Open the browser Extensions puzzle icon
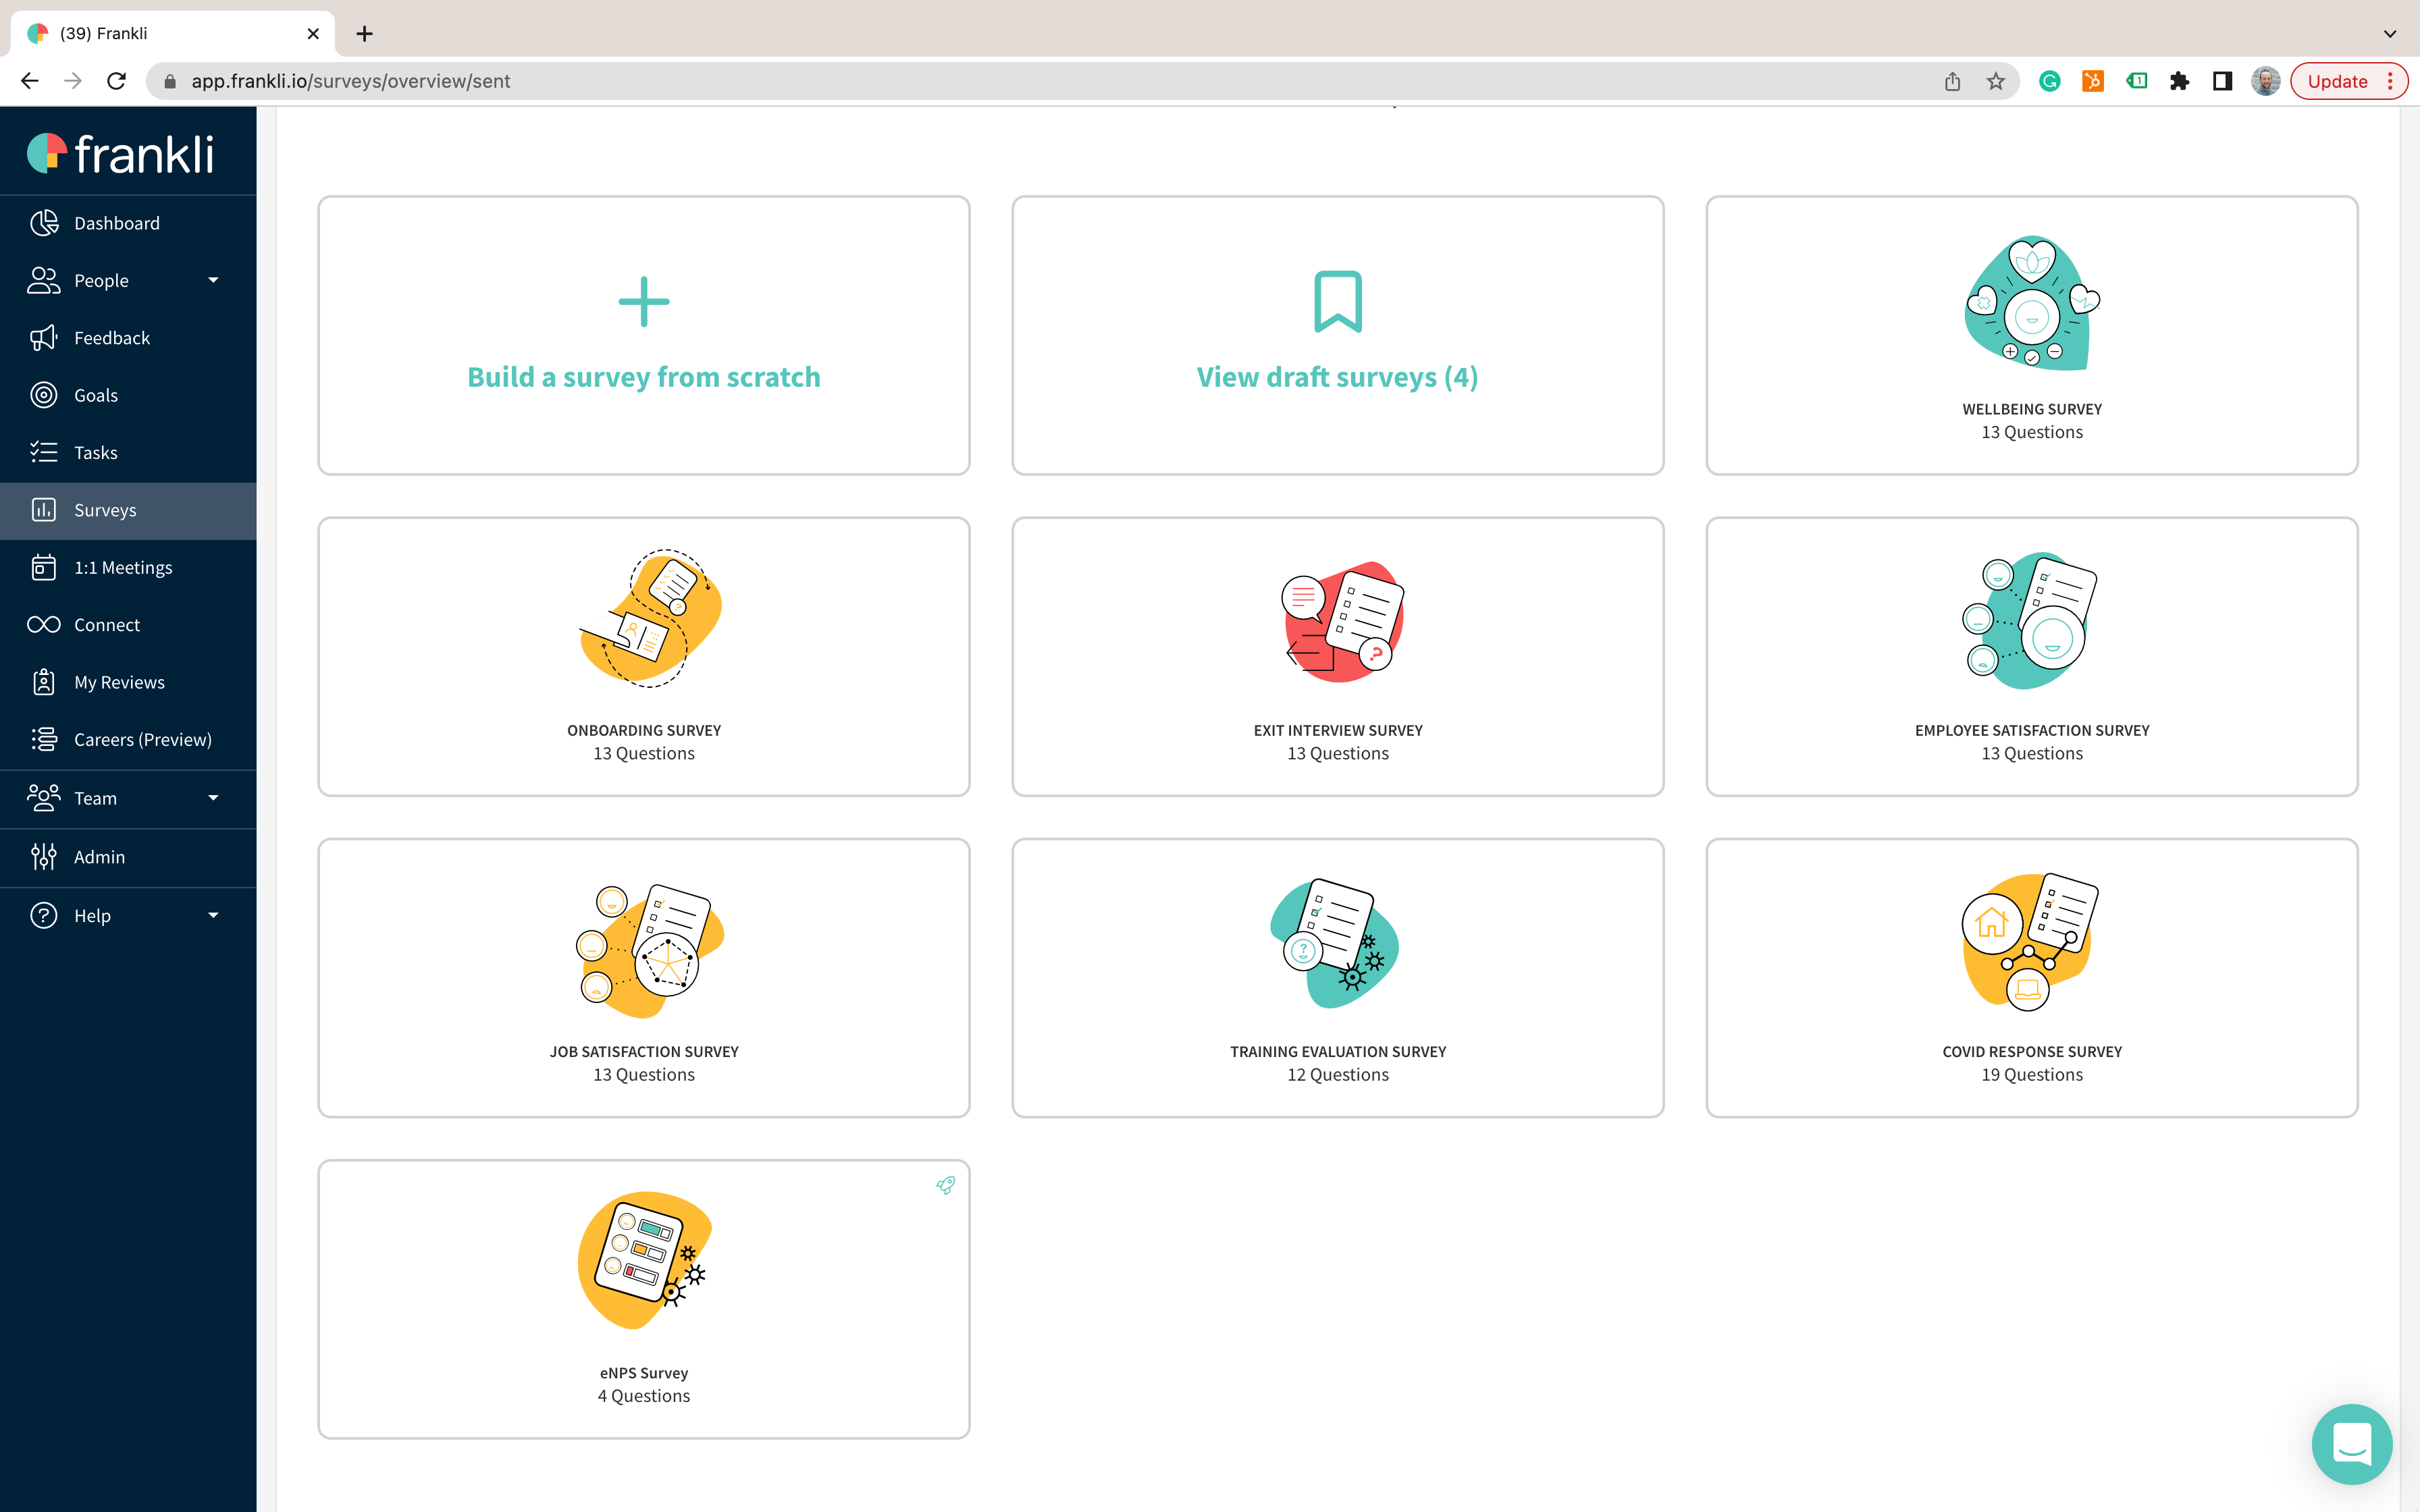2420x1512 pixels. click(x=2180, y=81)
